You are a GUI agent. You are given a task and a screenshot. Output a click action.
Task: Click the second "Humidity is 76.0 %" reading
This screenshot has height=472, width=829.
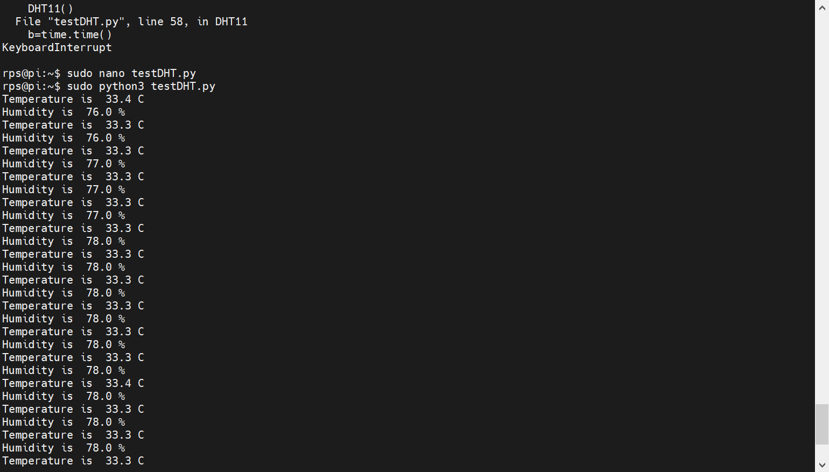pos(64,138)
